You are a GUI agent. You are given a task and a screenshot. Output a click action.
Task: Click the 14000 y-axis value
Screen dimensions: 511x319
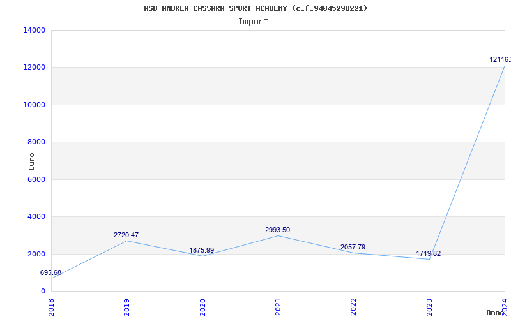tap(34, 30)
